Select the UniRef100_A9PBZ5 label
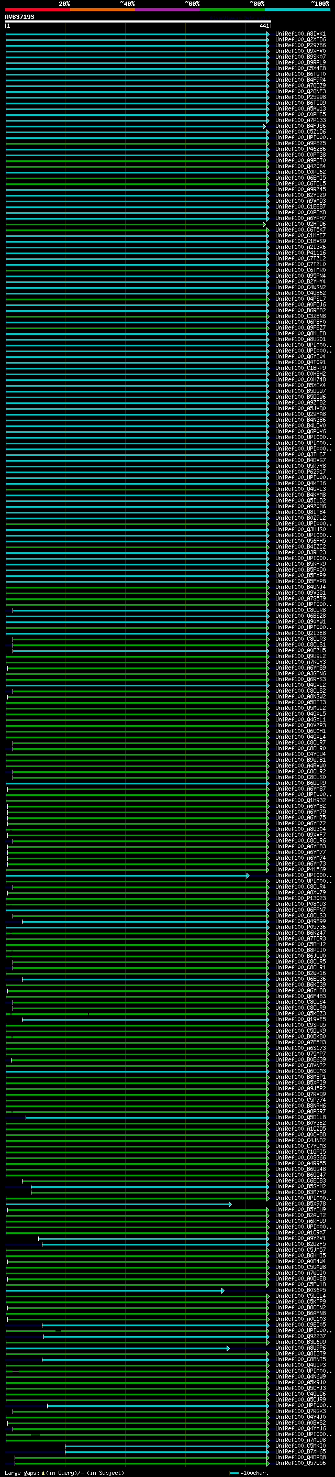This screenshot has width=335, height=1477. [300, 144]
